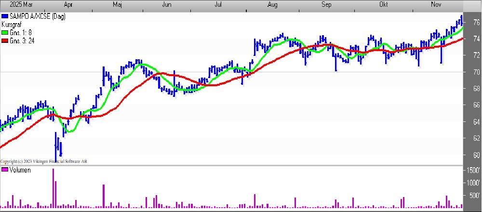483x212 pixels.
Task: Click the Volumen panel label
Action: [20, 170]
